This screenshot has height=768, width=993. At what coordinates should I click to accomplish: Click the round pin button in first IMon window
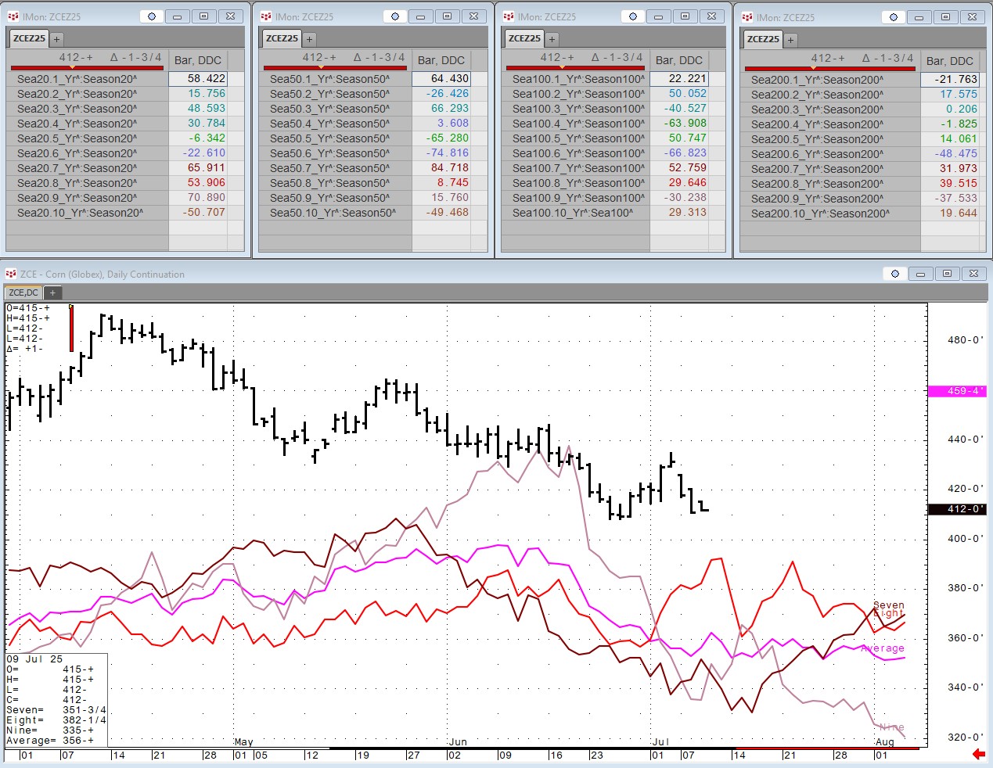point(152,16)
